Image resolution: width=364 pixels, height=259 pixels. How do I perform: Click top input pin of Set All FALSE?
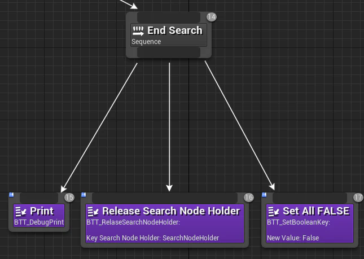[310, 198]
